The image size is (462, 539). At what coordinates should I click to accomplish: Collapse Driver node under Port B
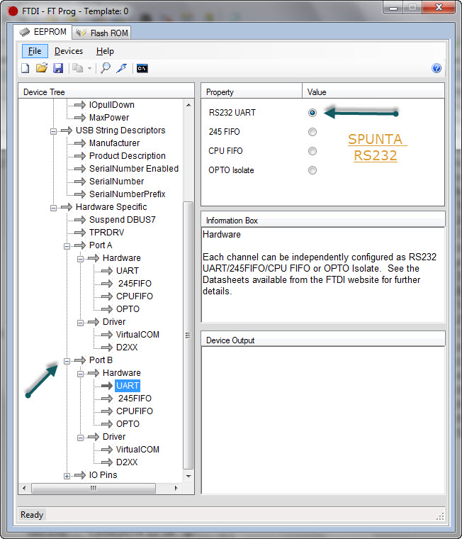coord(80,438)
